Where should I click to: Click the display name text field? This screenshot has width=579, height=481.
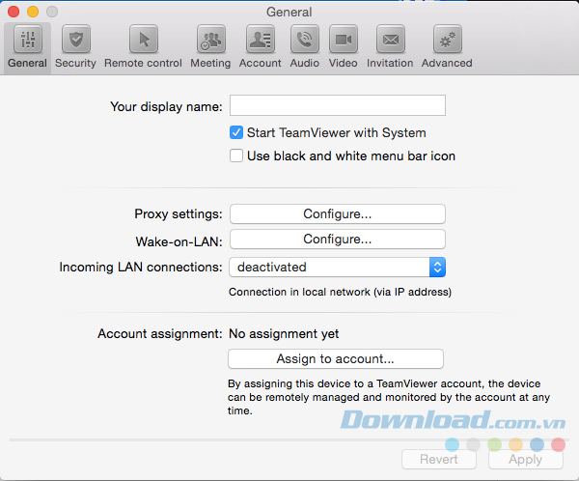(x=337, y=105)
